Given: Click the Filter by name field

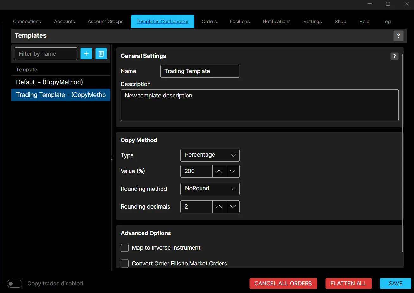Looking at the screenshot, I should pos(46,54).
